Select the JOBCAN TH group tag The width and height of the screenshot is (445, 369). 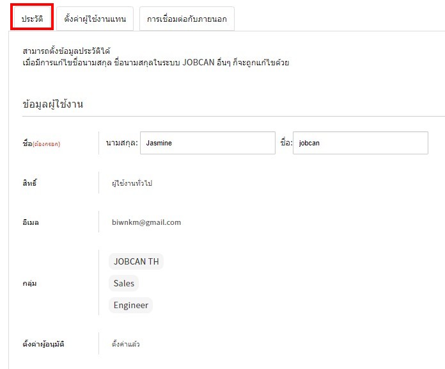[136, 261]
